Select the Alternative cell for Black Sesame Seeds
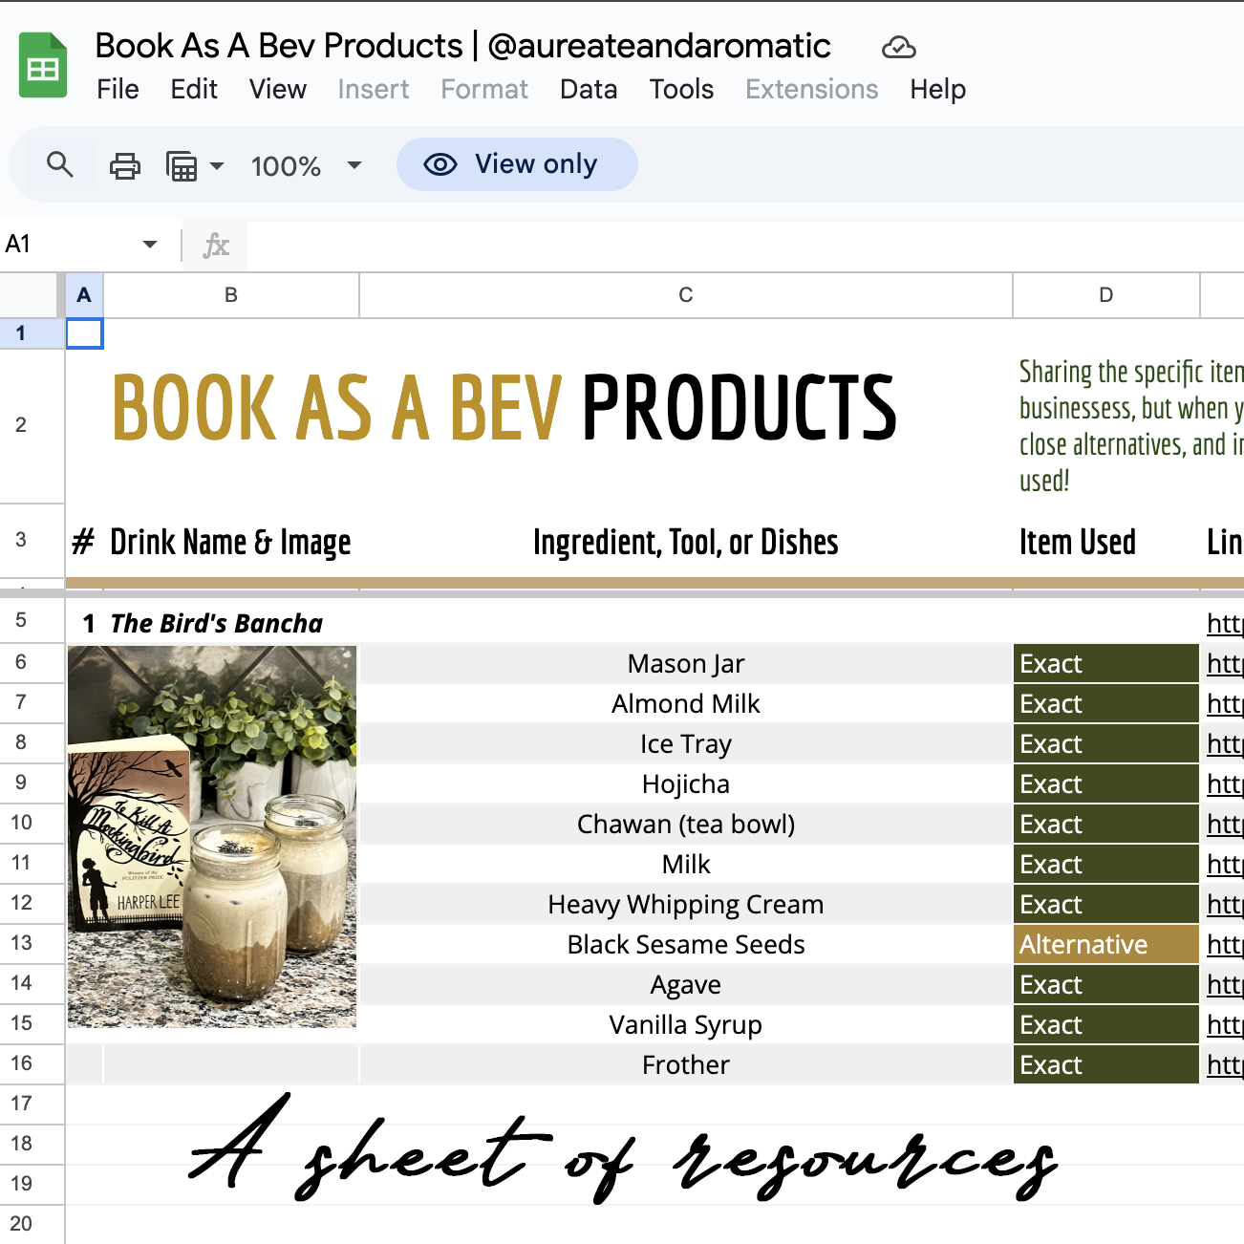1244x1244 pixels. [x=1105, y=944]
